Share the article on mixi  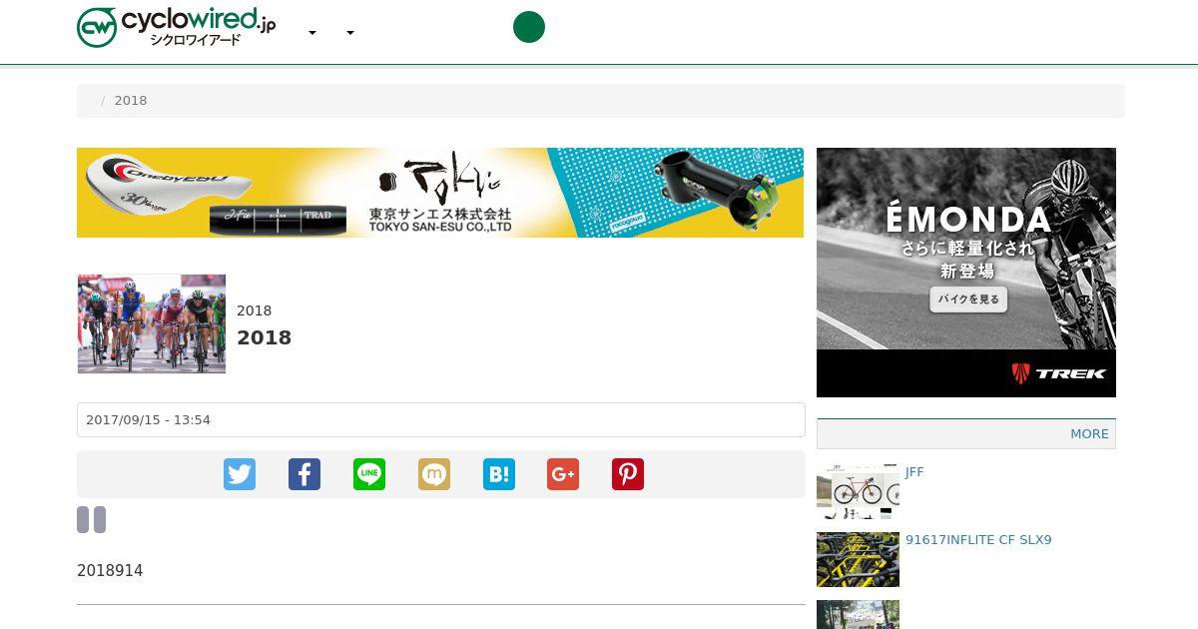pyautogui.click(x=434, y=474)
